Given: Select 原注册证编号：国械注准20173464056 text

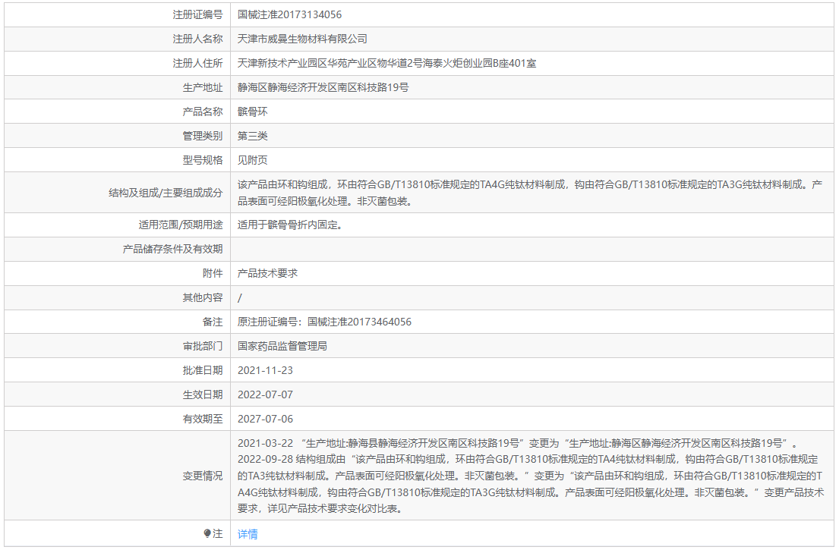Looking at the screenshot, I should pyautogui.click(x=324, y=322).
